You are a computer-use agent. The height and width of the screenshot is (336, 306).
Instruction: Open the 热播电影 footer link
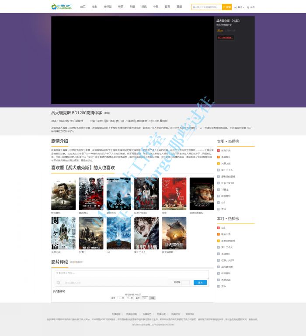[x=116, y=314]
